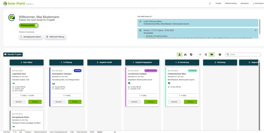
Task: Open Details for Lagerhalle Paris
Action: pyautogui.click(x=19, y=102)
